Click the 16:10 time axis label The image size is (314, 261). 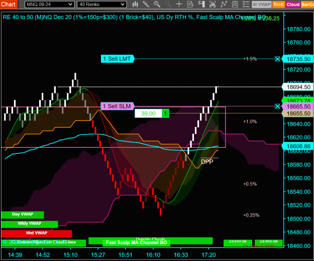click(153, 255)
